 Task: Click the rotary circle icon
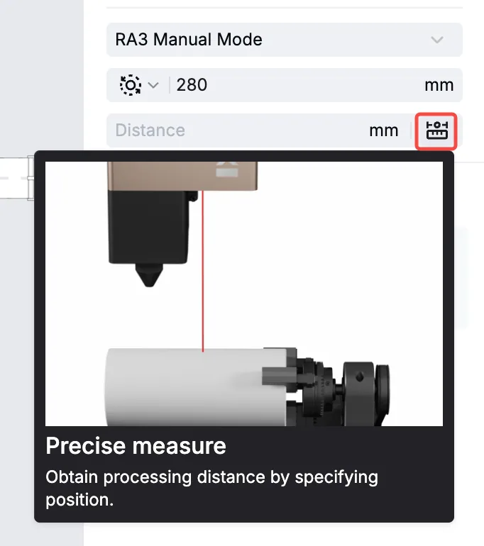tap(131, 85)
